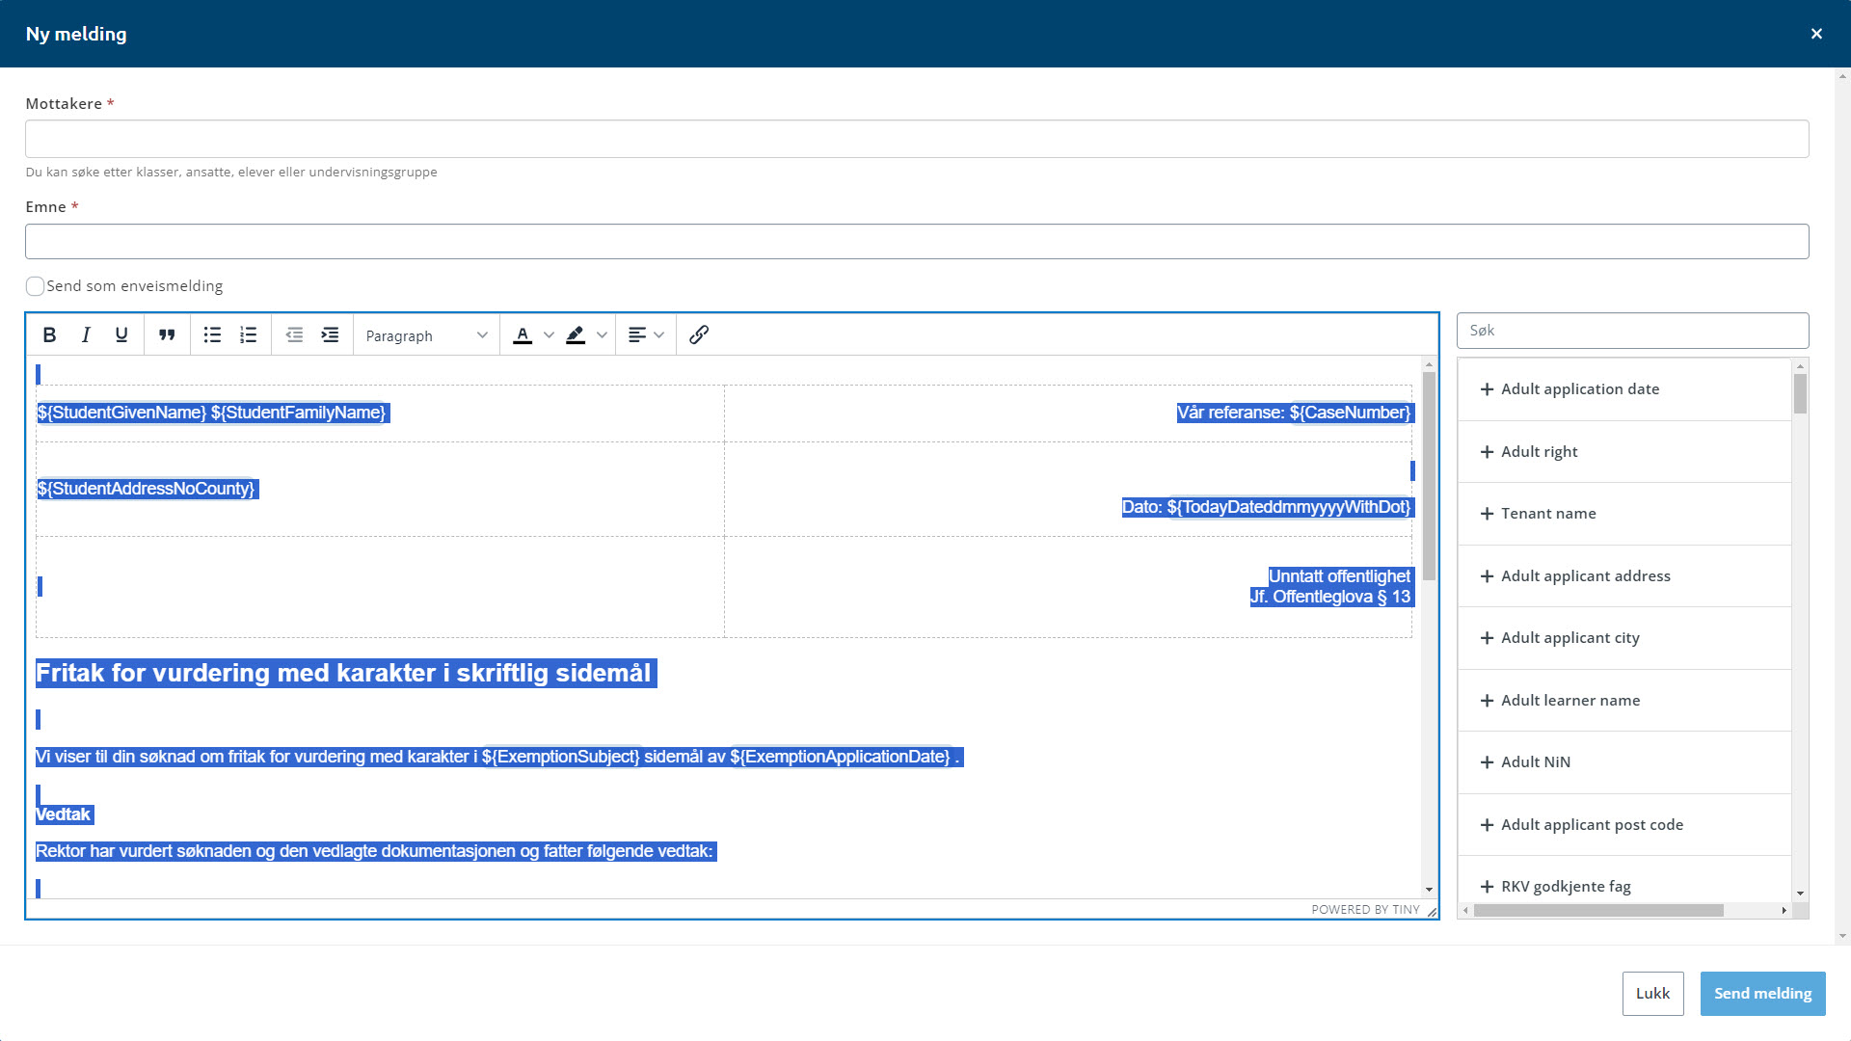Toggle bold formatting in the editor
This screenshot has height=1041, width=1851.
49,334
